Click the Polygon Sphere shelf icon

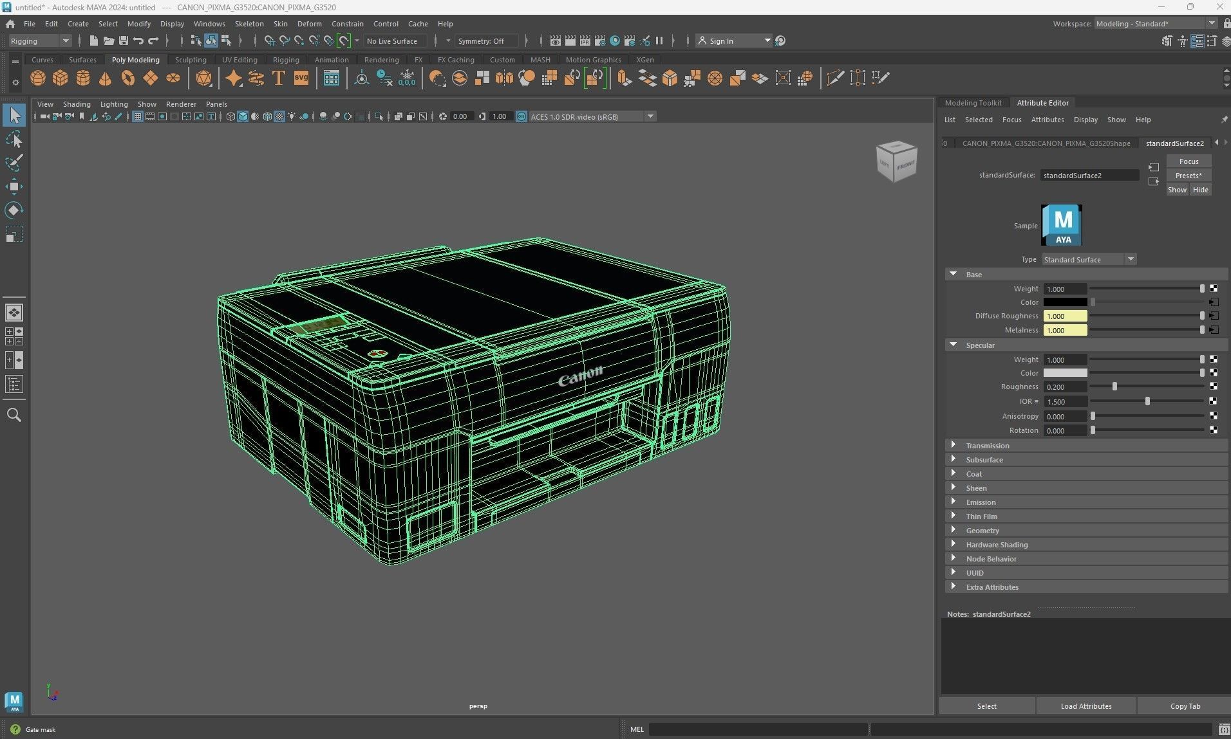point(38,78)
